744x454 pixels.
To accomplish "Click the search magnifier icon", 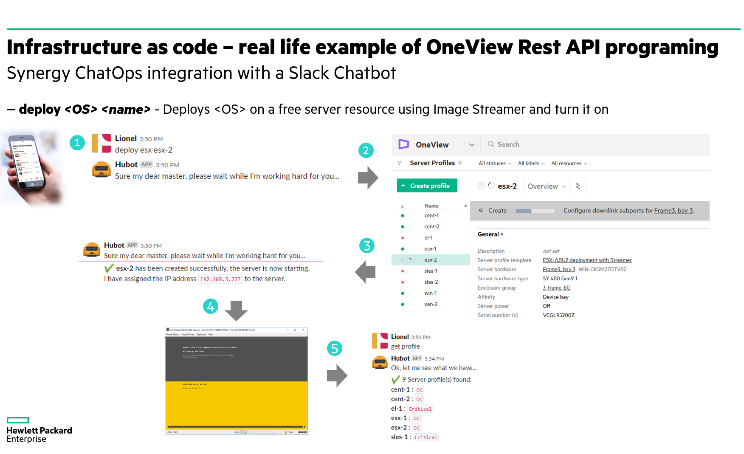I will click(x=491, y=144).
